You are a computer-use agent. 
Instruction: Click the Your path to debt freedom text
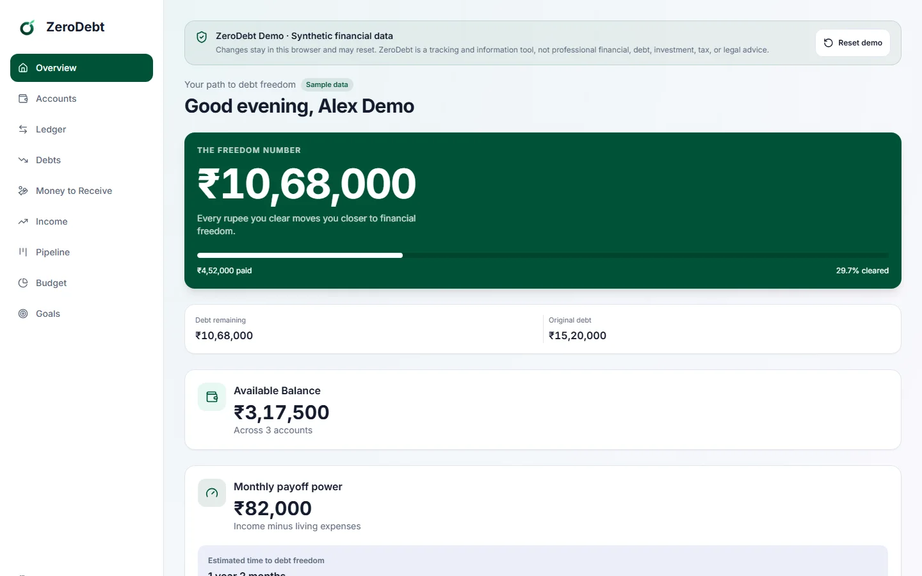tap(240, 84)
